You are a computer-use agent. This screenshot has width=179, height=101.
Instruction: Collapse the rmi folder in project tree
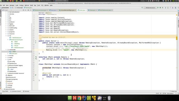coord(6,36)
